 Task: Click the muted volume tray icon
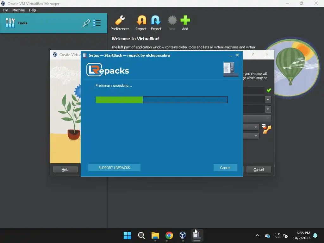pos(285,235)
